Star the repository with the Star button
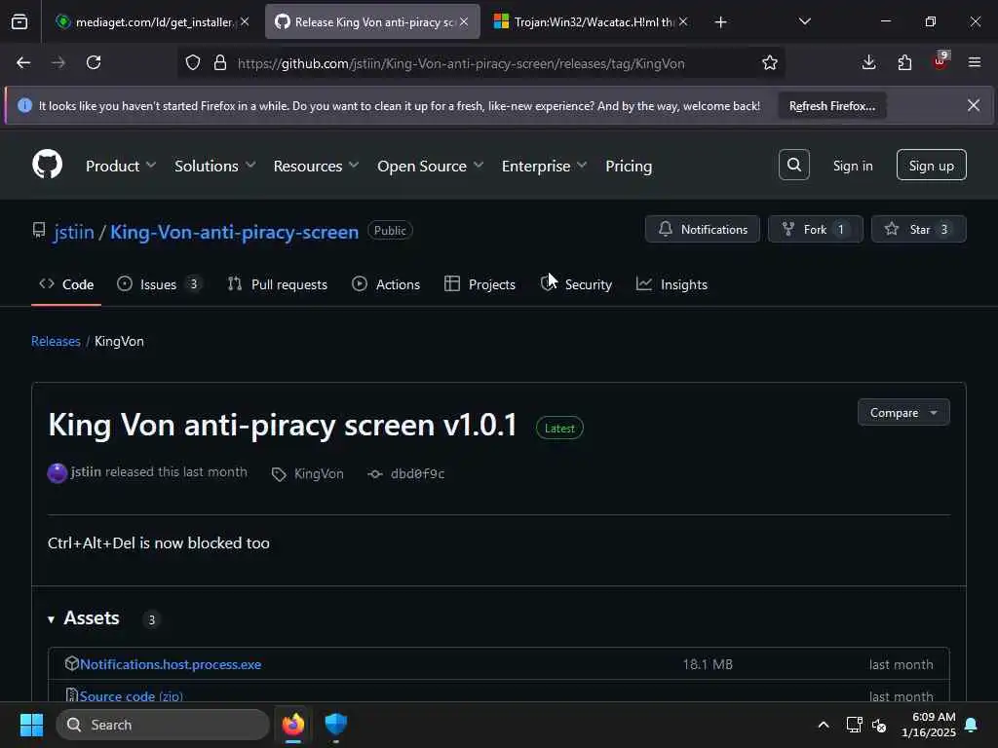The image size is (998, 748). (x=918, y=229)
